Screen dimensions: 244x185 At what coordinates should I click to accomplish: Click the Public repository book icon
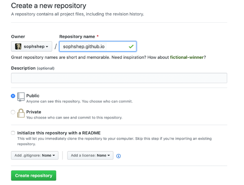point(21,97)
